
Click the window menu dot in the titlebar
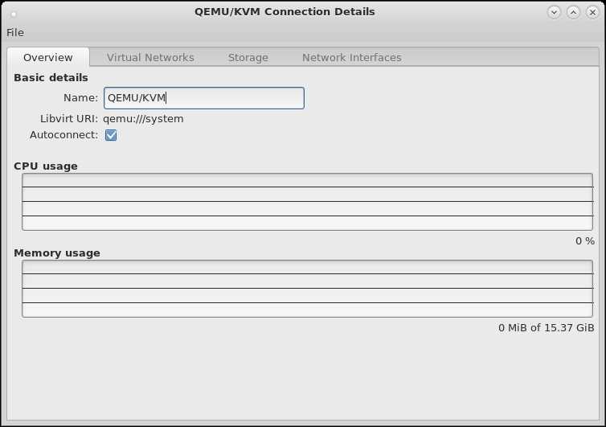14,14
